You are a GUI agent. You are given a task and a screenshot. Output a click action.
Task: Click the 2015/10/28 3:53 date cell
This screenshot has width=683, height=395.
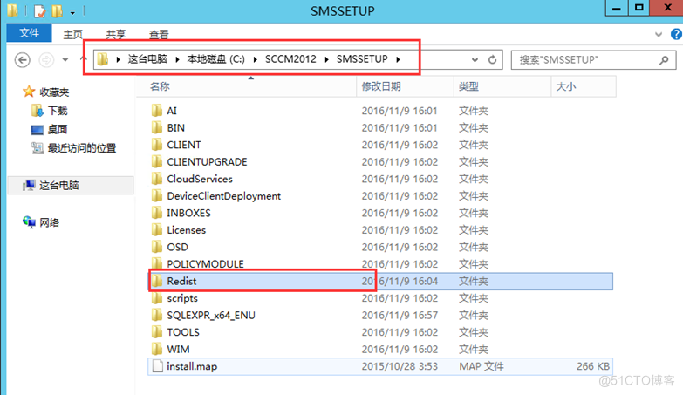(400, 366)
